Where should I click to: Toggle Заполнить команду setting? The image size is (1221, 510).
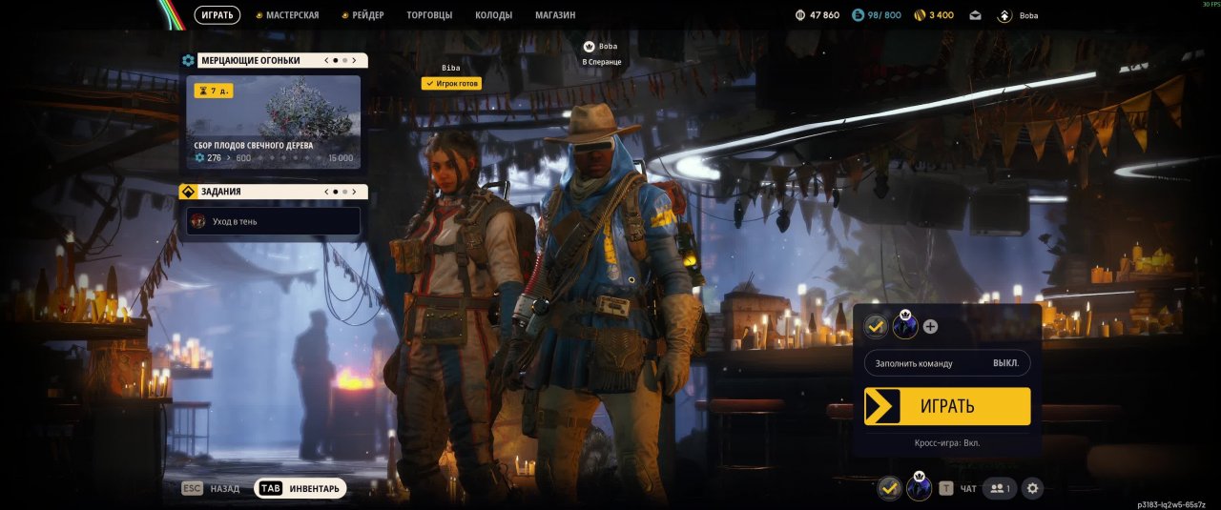point(947,363)
